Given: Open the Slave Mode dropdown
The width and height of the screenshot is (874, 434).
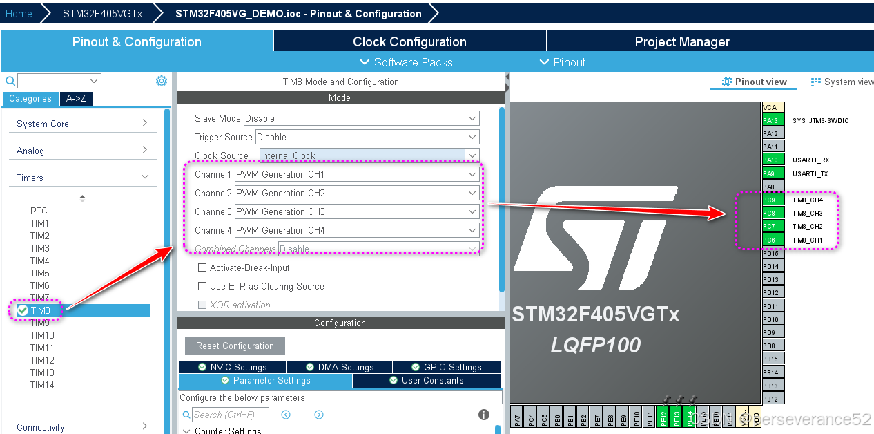Looking at the screenshot, I should point(361,118).
